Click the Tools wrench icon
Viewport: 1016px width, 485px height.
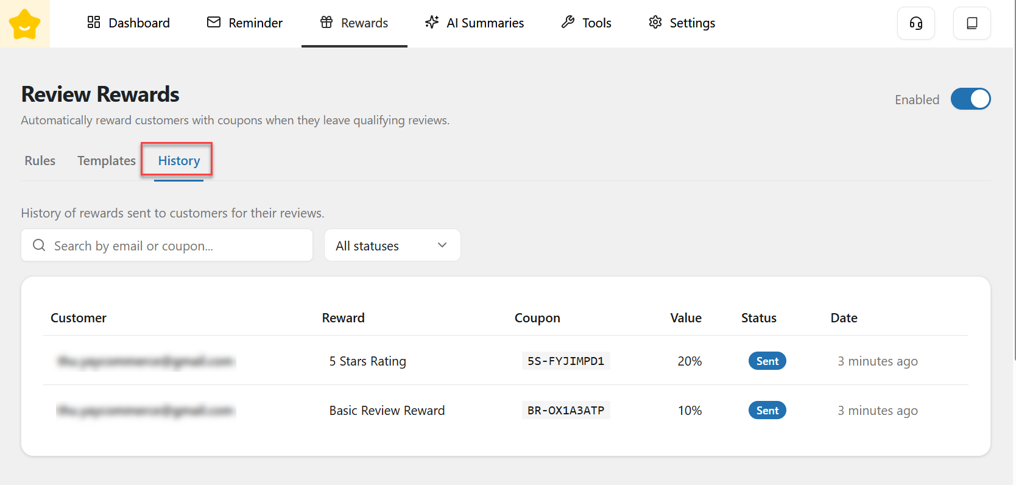click(x=568, y=23)
